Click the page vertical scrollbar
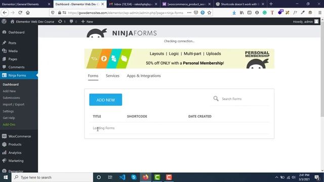 coord(322,69)
